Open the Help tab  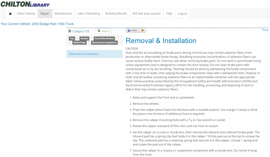169,14
